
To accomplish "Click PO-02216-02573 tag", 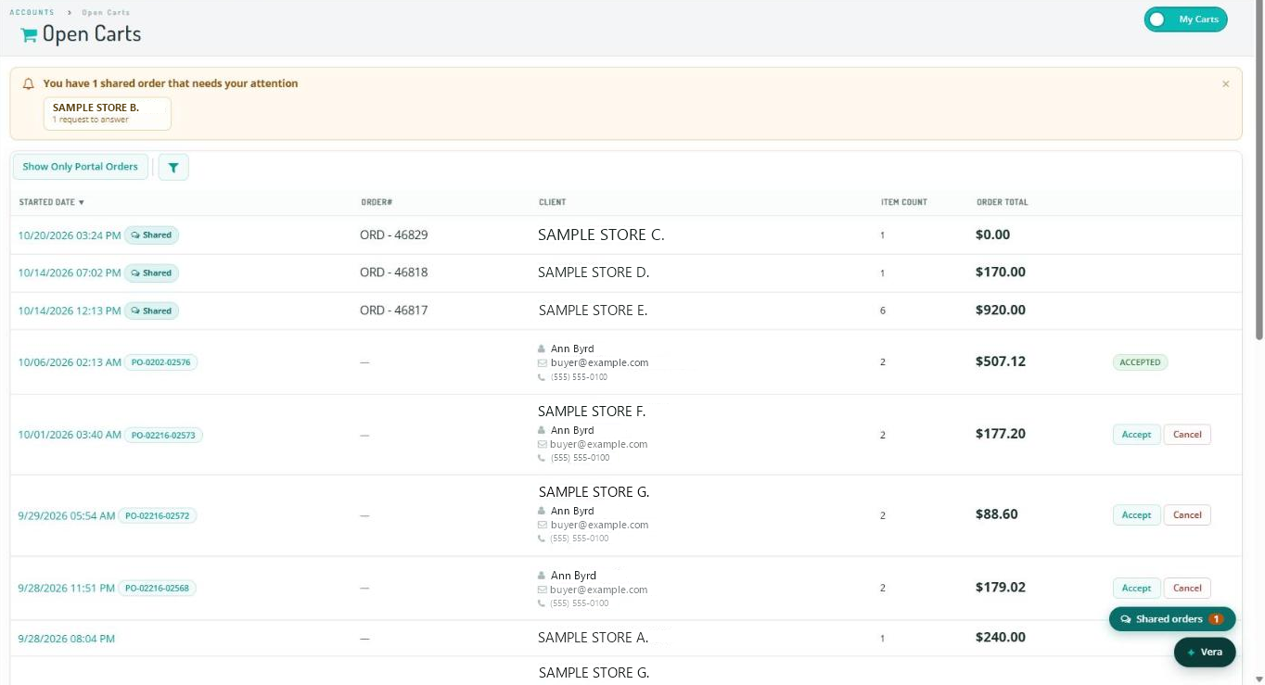I will pos(163,435).
